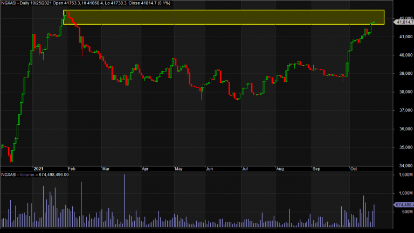Select the May label on time axis
Screen dimensions: 414x233
(178, 169)
